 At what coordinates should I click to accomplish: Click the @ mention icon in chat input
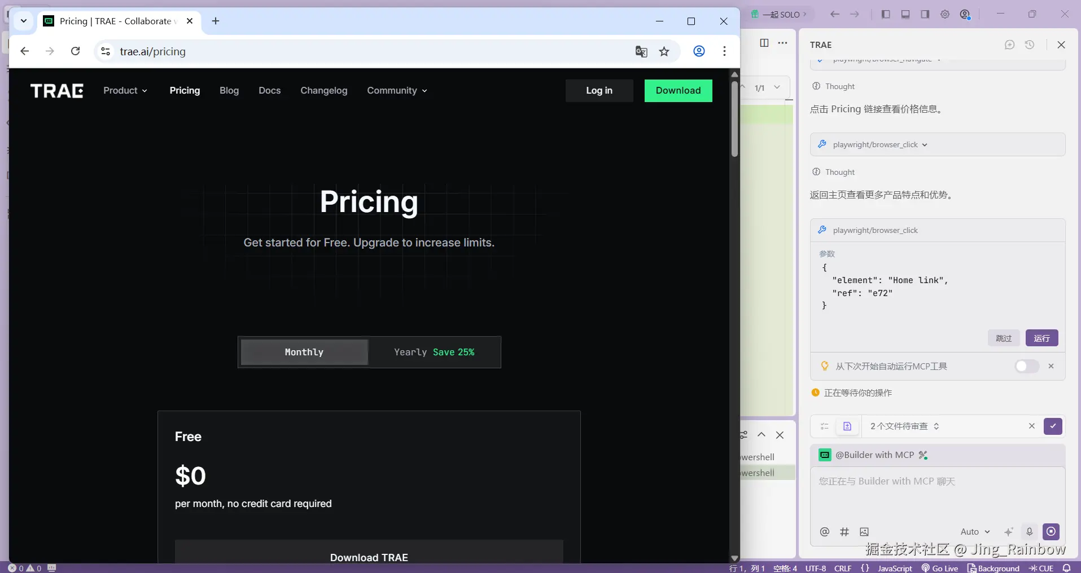[825, 532]
